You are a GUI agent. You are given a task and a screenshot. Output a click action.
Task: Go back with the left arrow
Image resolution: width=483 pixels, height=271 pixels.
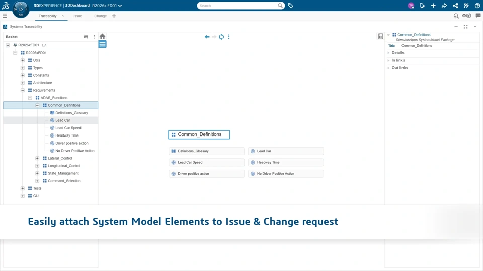[207, 37]
